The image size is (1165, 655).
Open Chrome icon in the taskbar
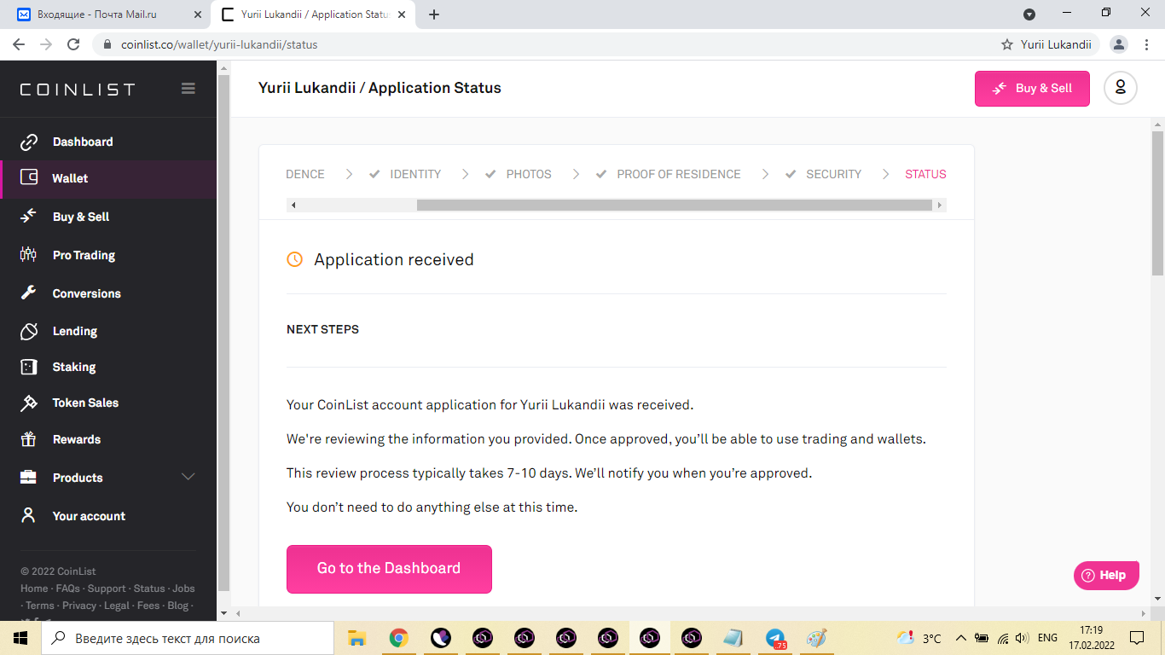click(398, 638)
